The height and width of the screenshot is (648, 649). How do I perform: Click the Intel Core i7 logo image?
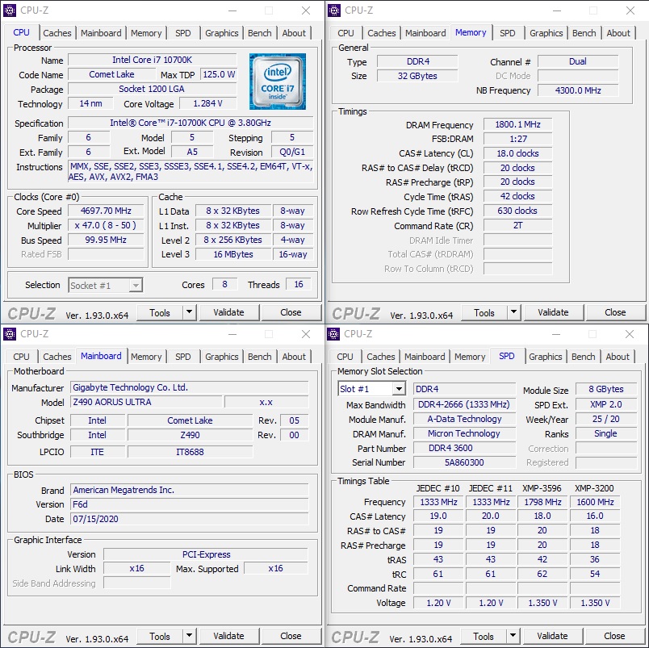(x=277, y=82)
